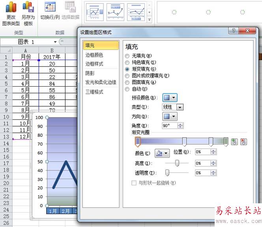Image resolution: width=262 pixels, height=227 pixels.
Task: Click transparency (透明度) percentage field
Action: pos(203,173)
